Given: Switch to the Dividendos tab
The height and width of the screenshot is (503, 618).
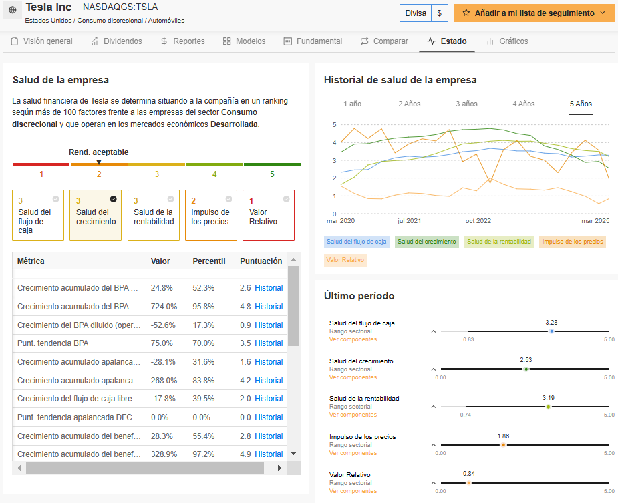Looking at the screenshot, I should pyautogui.click(x=117, y=41).
